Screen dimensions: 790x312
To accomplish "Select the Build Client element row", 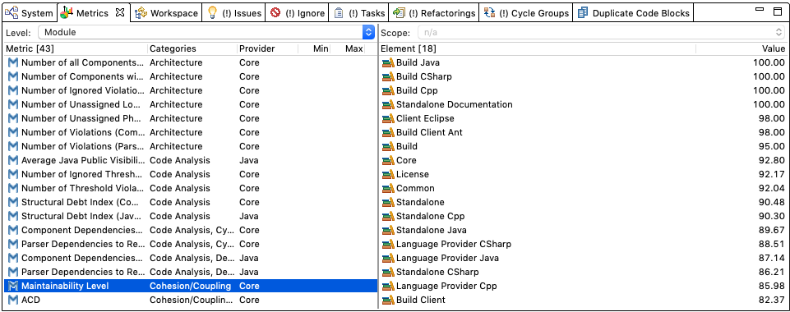I will (583, 300).
